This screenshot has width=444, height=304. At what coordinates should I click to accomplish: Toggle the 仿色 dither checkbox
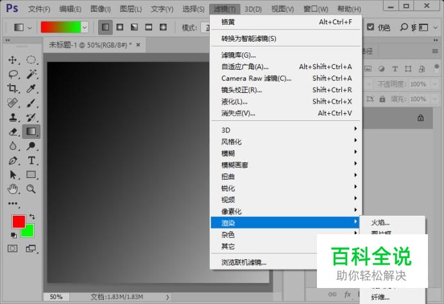370,27
